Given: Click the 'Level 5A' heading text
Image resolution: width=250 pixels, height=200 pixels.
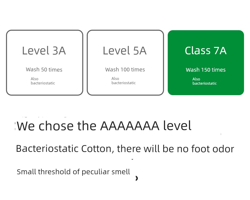Looking at the screenshot, I should coord(125,51).
